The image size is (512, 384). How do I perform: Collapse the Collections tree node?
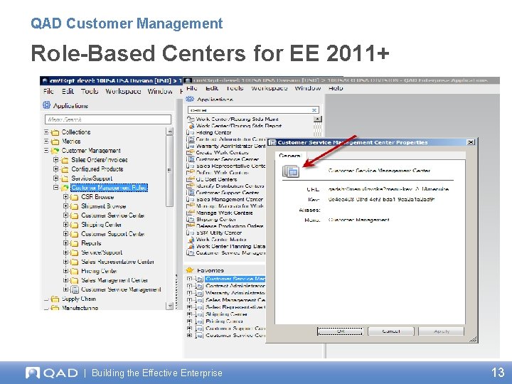(x=46, y=132)
